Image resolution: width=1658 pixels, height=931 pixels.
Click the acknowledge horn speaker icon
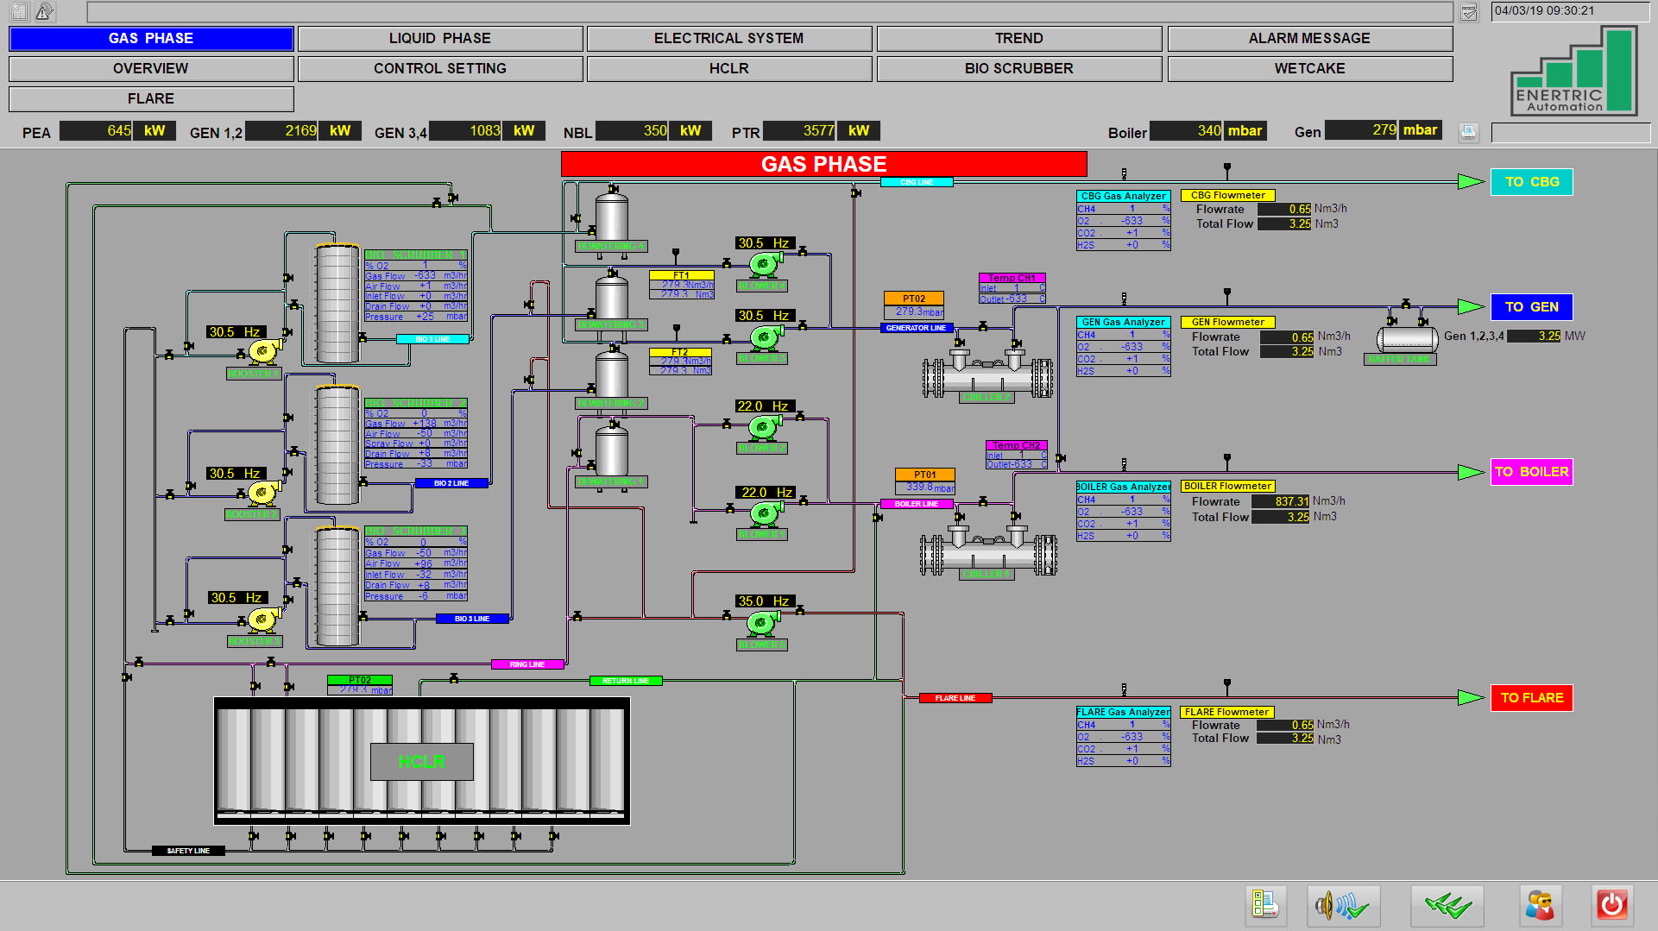point(1343,905)
